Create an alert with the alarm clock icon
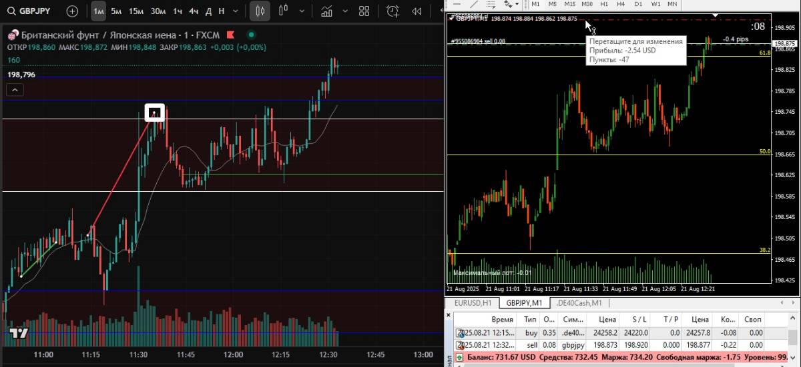This screenshot has height=367, width=801. pyautogui.click(x=393, y=11)
